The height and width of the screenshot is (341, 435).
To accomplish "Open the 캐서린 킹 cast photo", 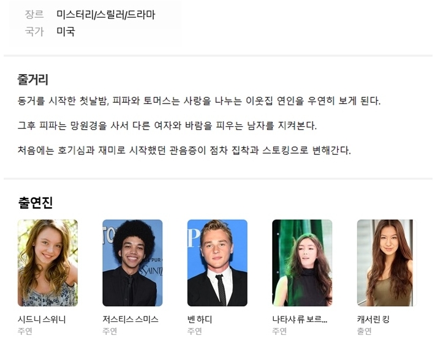I will click(x=387, y=263).
